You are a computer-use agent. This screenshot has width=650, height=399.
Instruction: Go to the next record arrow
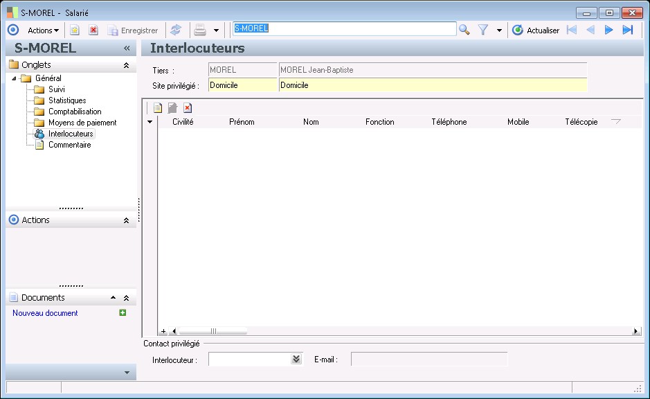pyautogui.click(x=609, y=30)
